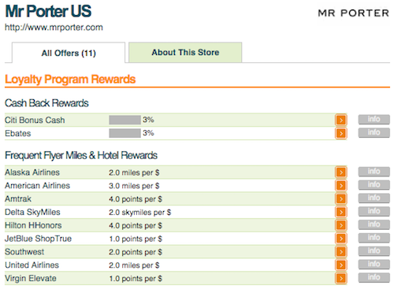This screenshot has width=394, height=289.
Task: Switch to About This Store tab
Action: pyautogui.click(x=185, y=53)
